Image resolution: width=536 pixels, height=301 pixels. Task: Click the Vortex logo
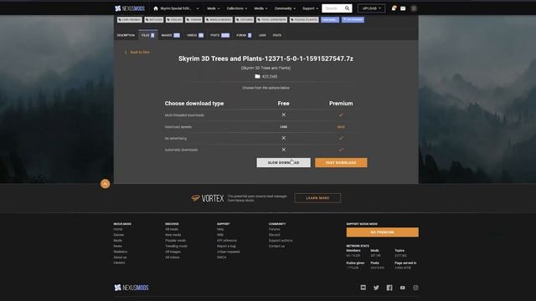pyautogui.click(x=208, y=198)
